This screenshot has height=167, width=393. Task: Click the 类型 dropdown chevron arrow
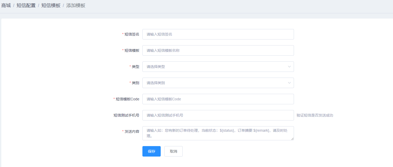289,67
